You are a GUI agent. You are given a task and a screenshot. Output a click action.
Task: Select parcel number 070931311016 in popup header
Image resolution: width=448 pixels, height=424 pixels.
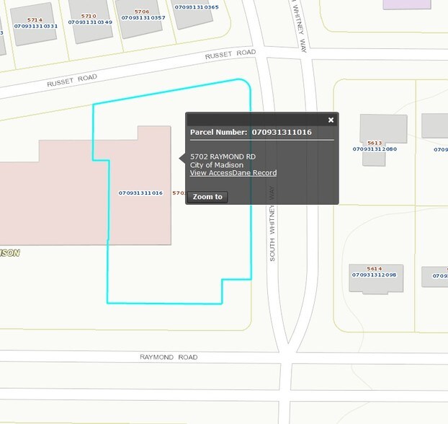pyautogui.click(x=282, y=132)
